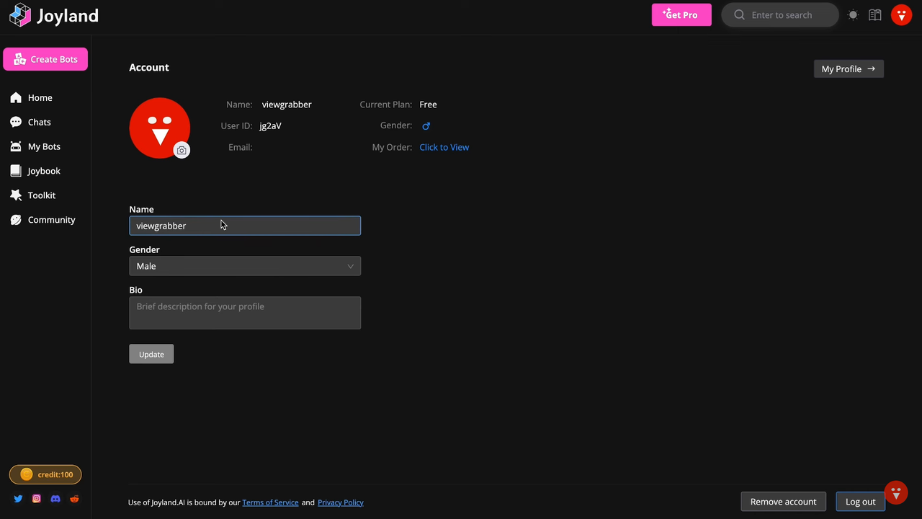Open the Joybook icon in the top bar

(874, 14)
